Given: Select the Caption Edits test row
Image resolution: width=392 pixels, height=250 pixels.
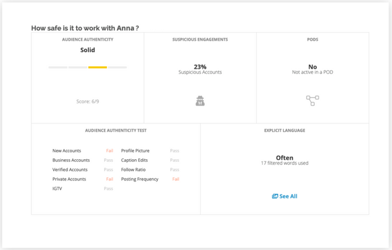Looking at the screenshot, I should click(x=136, y=160).
